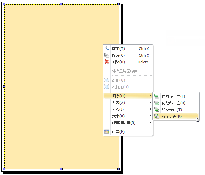Viewport: 205px width, 175px height.
Task: Click the bottom-center selection handle
Action: click(61, 169)
